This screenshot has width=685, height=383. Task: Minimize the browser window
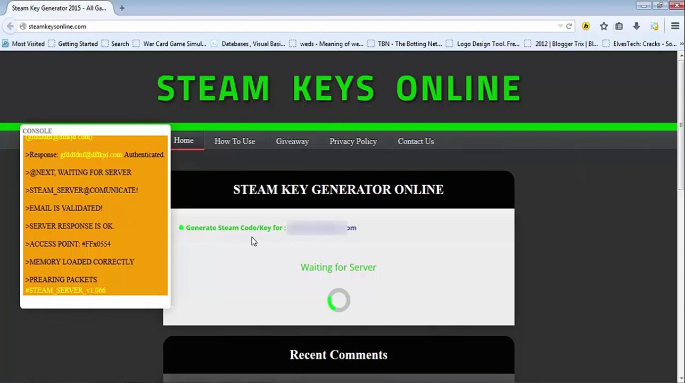[644, 5]
